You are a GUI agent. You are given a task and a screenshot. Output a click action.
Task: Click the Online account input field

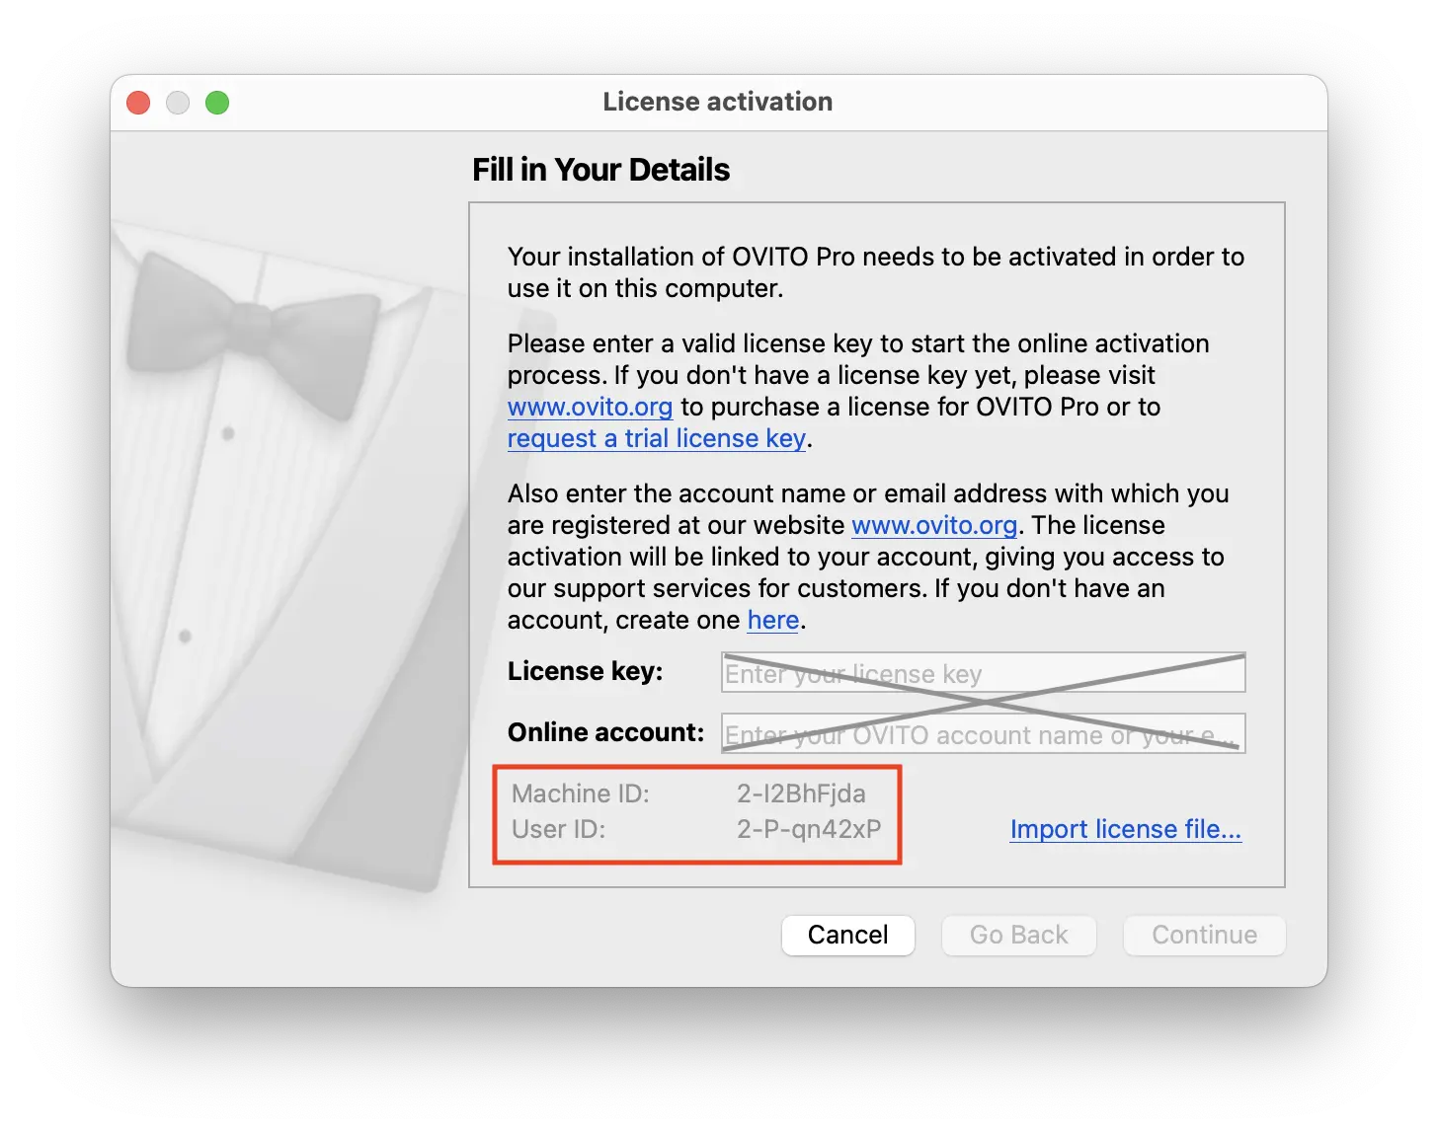pyautogui.click(x=983, y=733)
